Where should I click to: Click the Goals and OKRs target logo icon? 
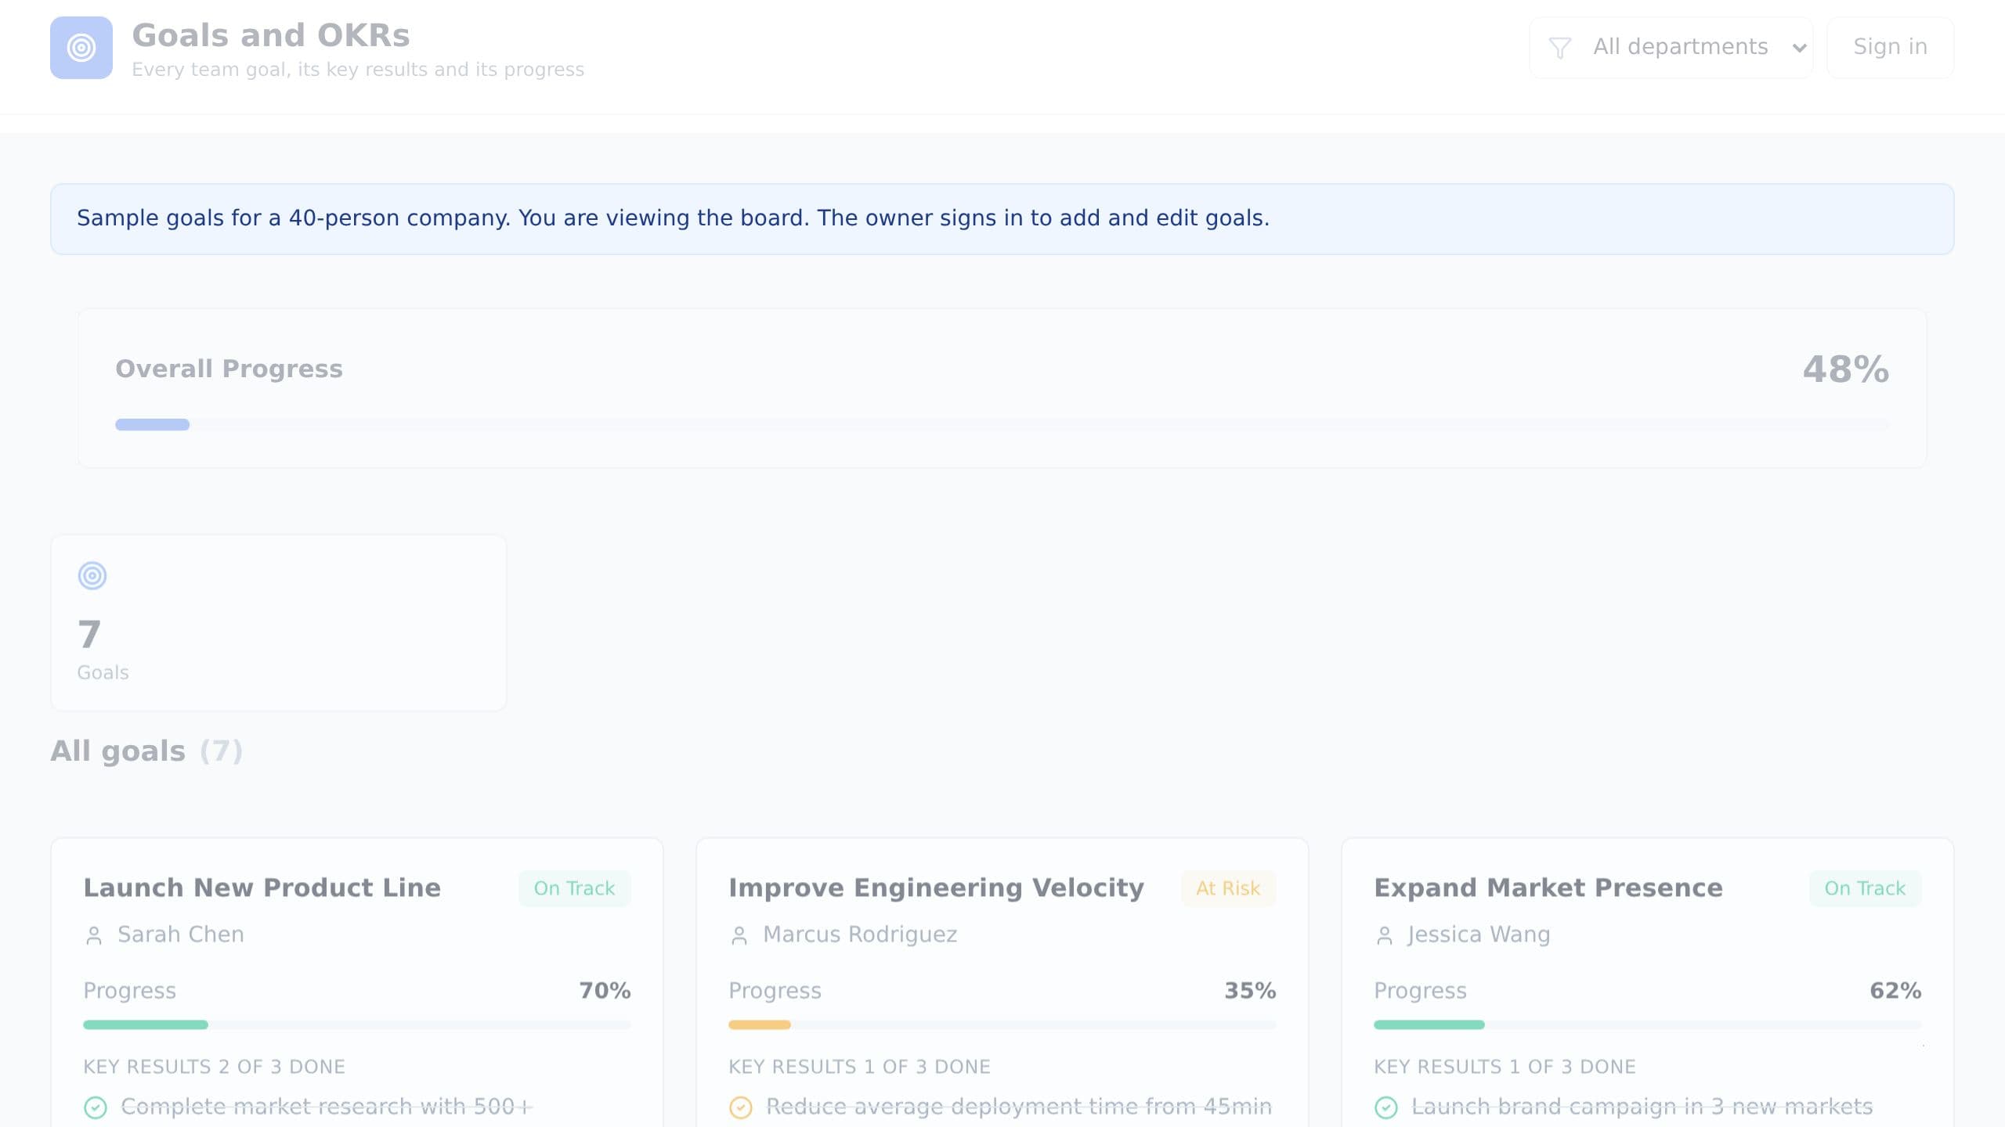[x=81, y=48]
